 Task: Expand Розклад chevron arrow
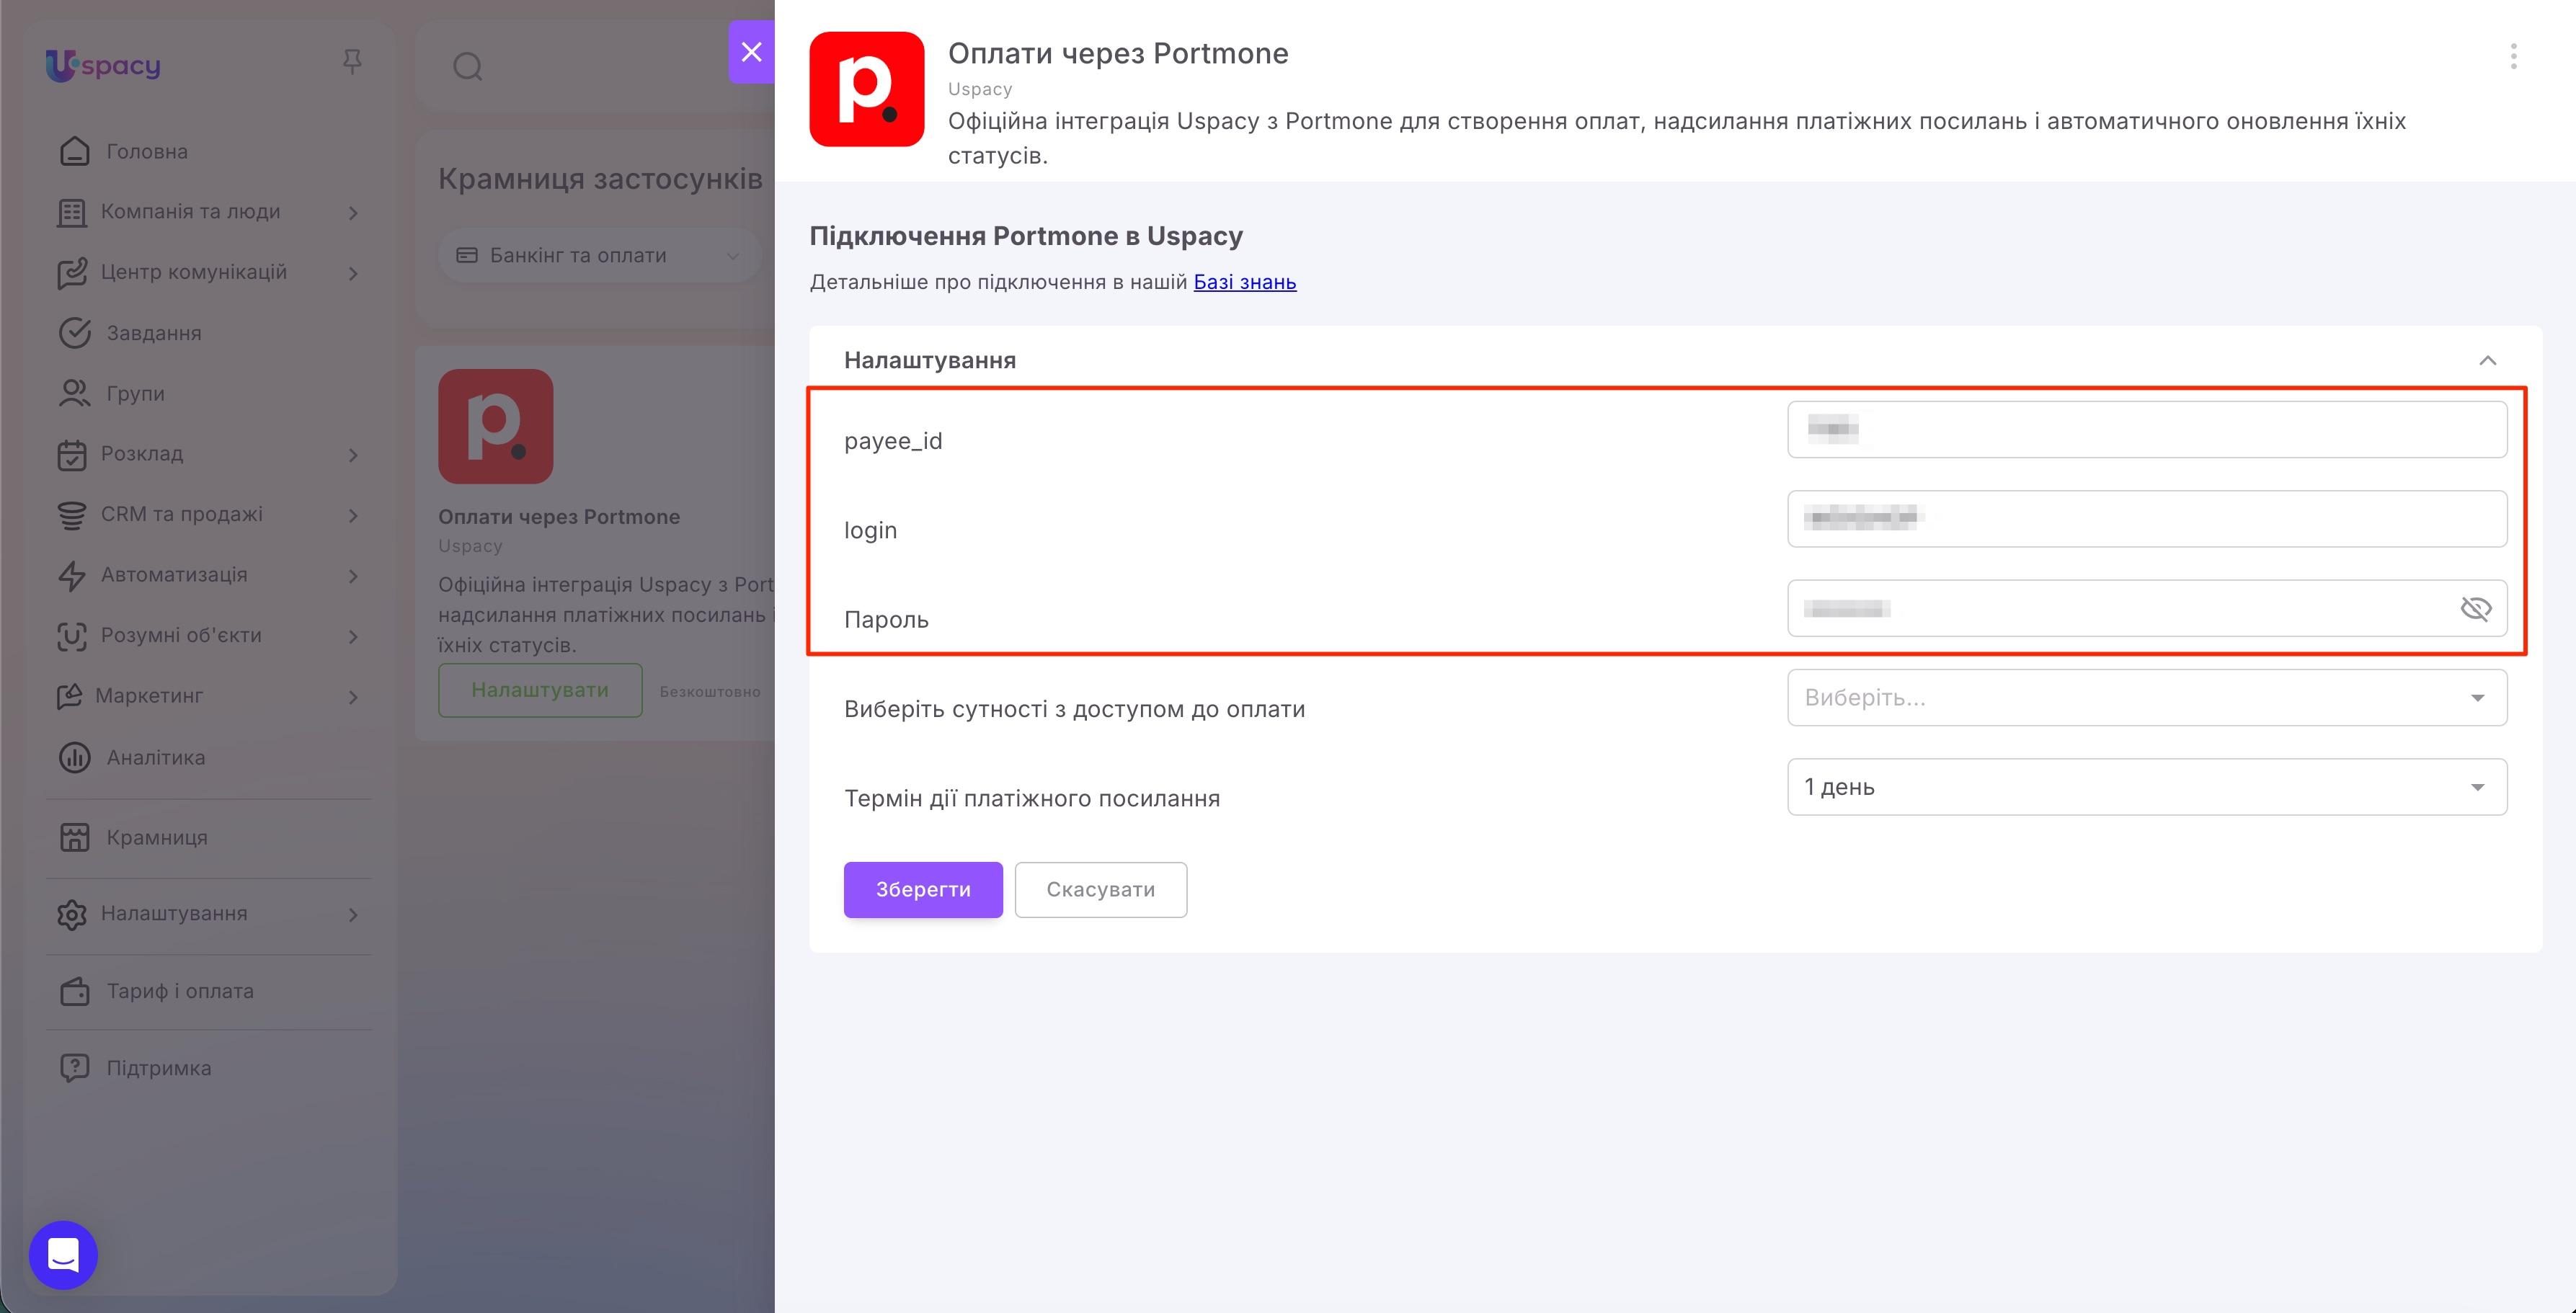[x=353, y=455]
